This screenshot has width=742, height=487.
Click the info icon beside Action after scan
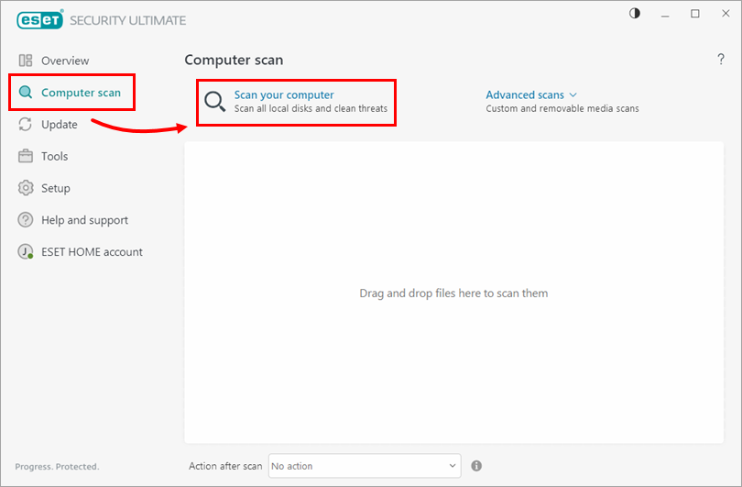[x=476, y=466]
